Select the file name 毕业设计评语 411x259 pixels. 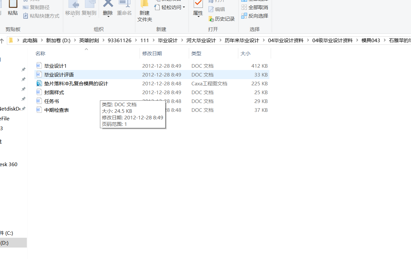(x=59, y=75)
